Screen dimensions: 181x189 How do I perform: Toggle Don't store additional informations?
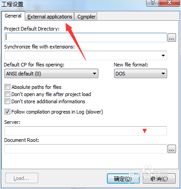coord(7,101)
